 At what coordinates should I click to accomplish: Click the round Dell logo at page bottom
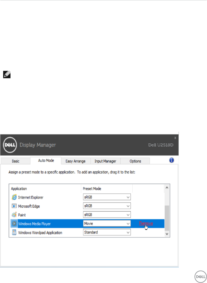click(x=200, y=277)
